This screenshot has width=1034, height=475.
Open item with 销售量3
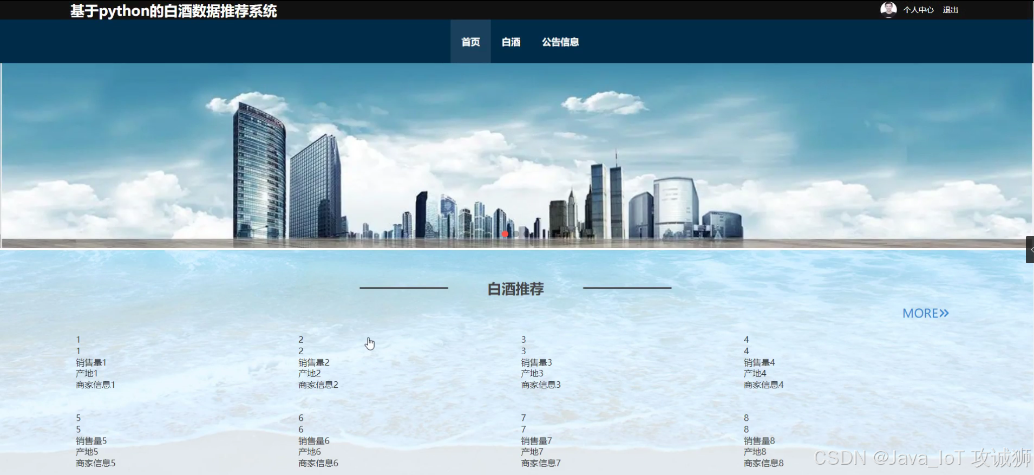pyautogui.click(x=536, y=362)
